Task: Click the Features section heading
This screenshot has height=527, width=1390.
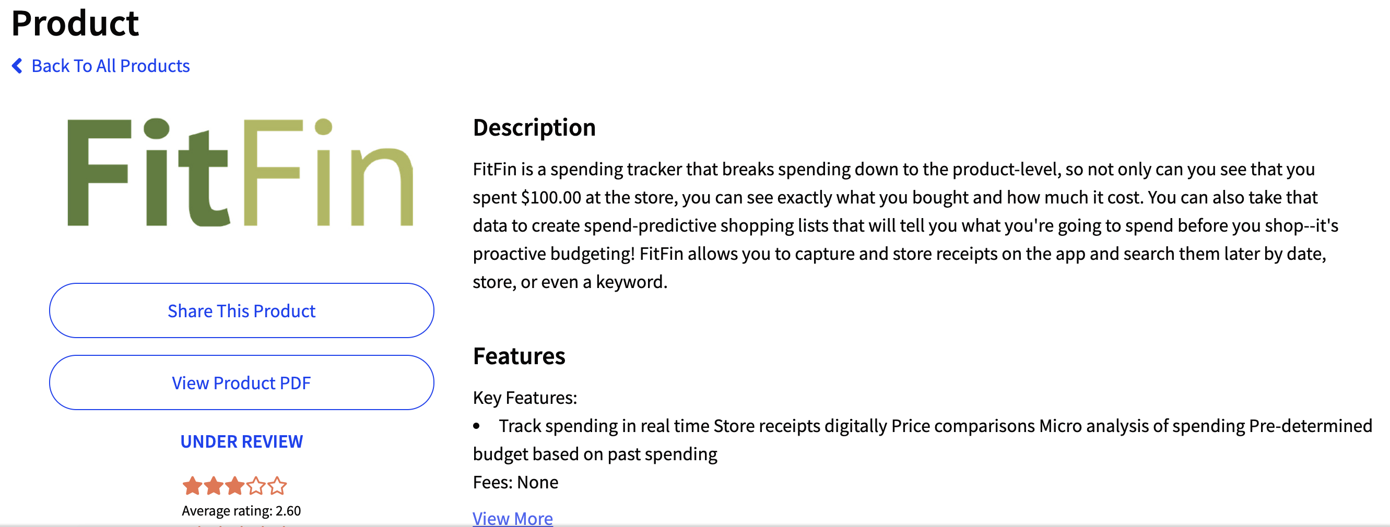Action: coord(519,356)
